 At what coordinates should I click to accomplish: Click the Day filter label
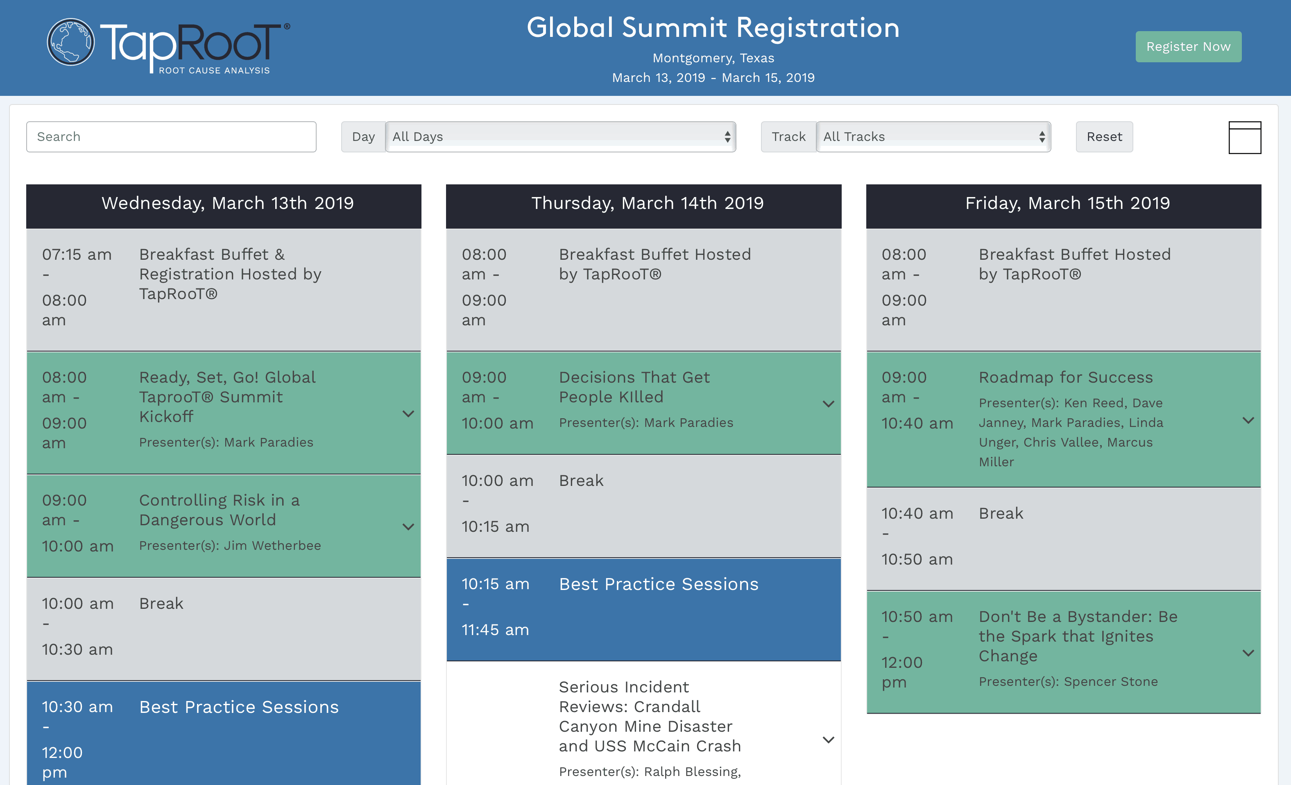tap(363, 137)
